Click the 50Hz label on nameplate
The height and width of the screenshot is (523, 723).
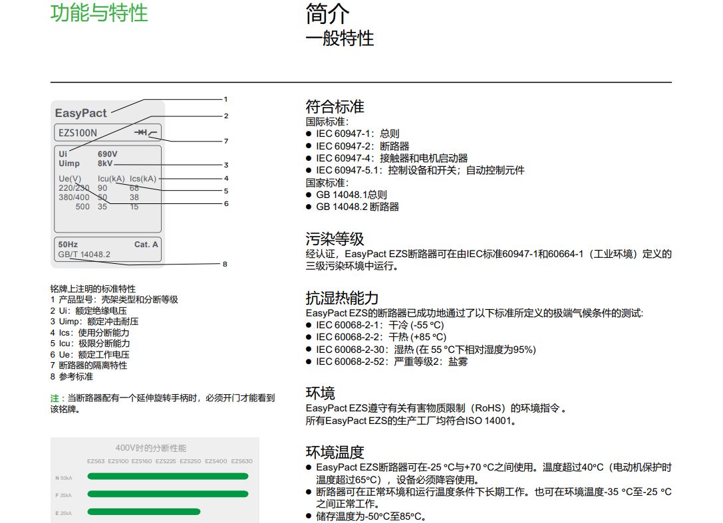point(68,244)
